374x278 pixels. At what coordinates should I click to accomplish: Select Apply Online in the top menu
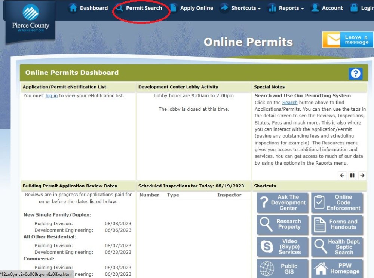coord(191,8)
